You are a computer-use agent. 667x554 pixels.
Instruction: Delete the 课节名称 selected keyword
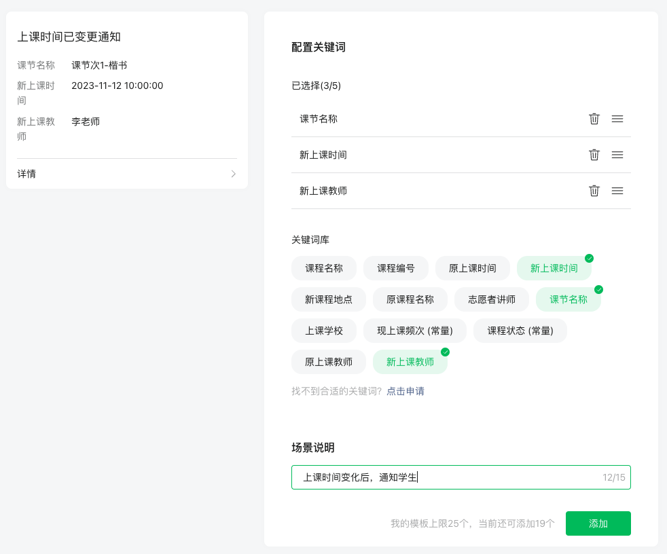pyautogui.click(x=594, y=119)
